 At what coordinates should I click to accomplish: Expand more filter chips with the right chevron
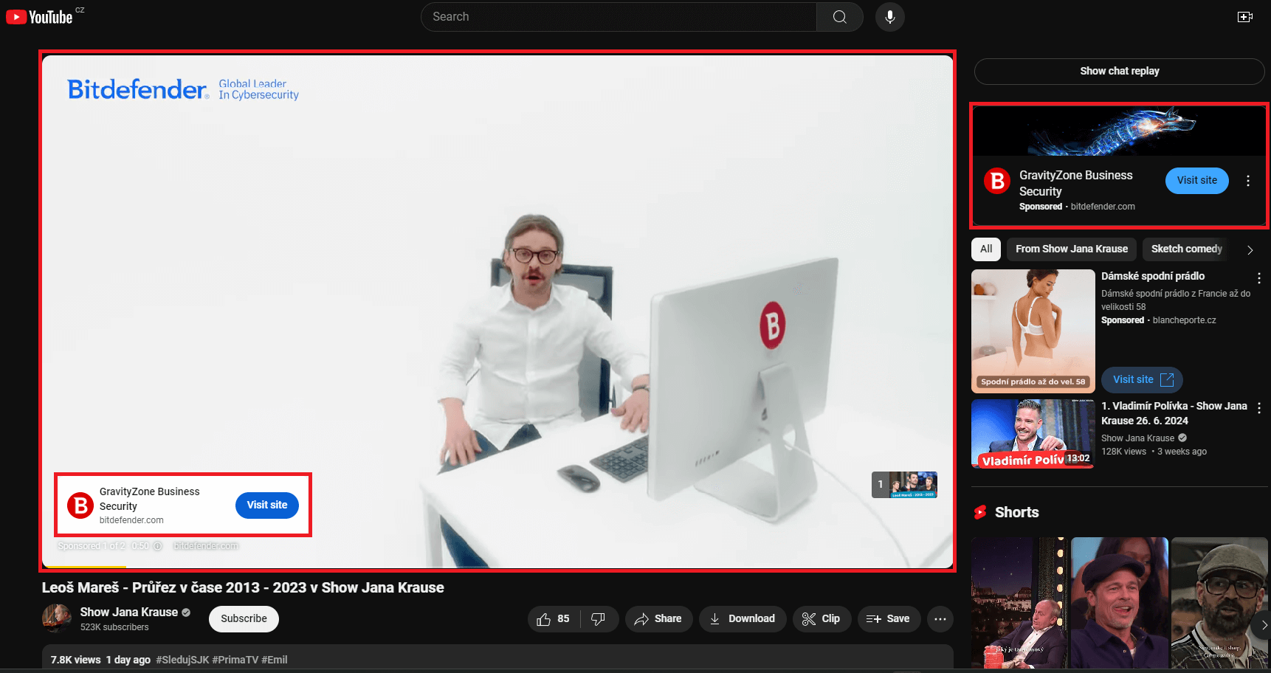coord(1250,249)
